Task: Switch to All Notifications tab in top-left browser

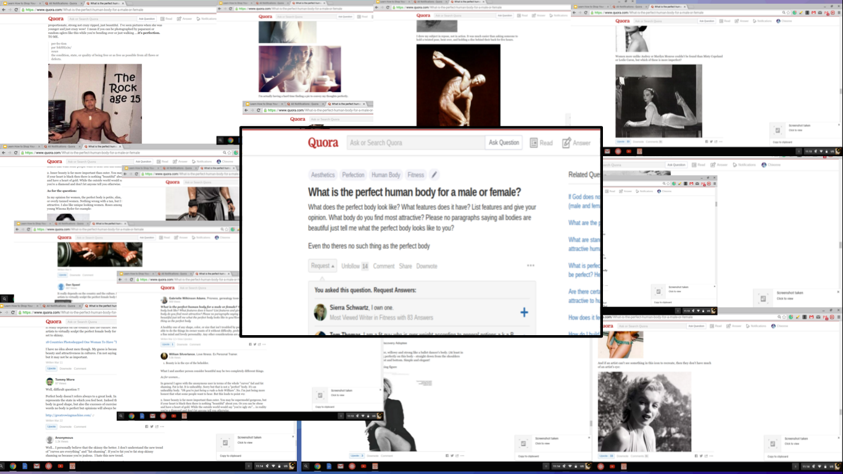Action: (60, 3)
